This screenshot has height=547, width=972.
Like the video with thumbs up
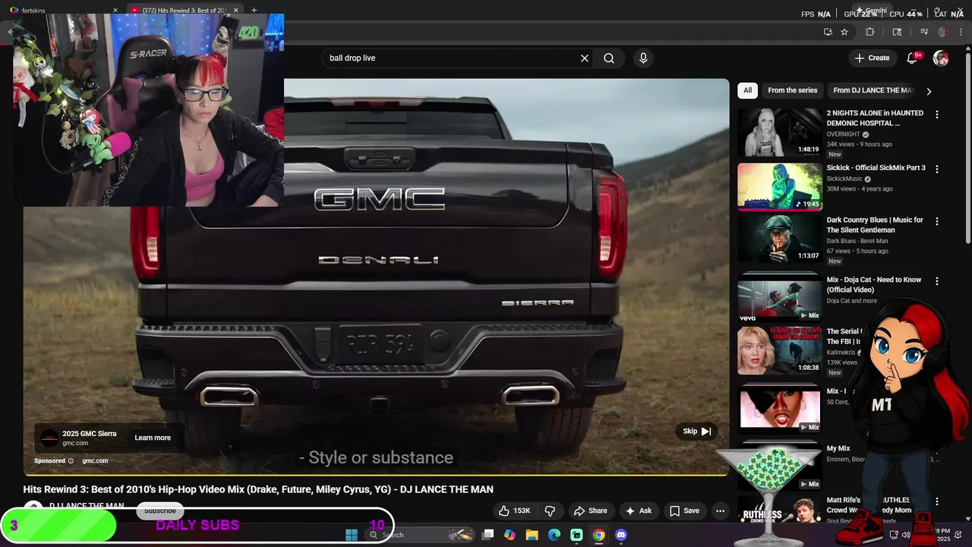[514, 511]
